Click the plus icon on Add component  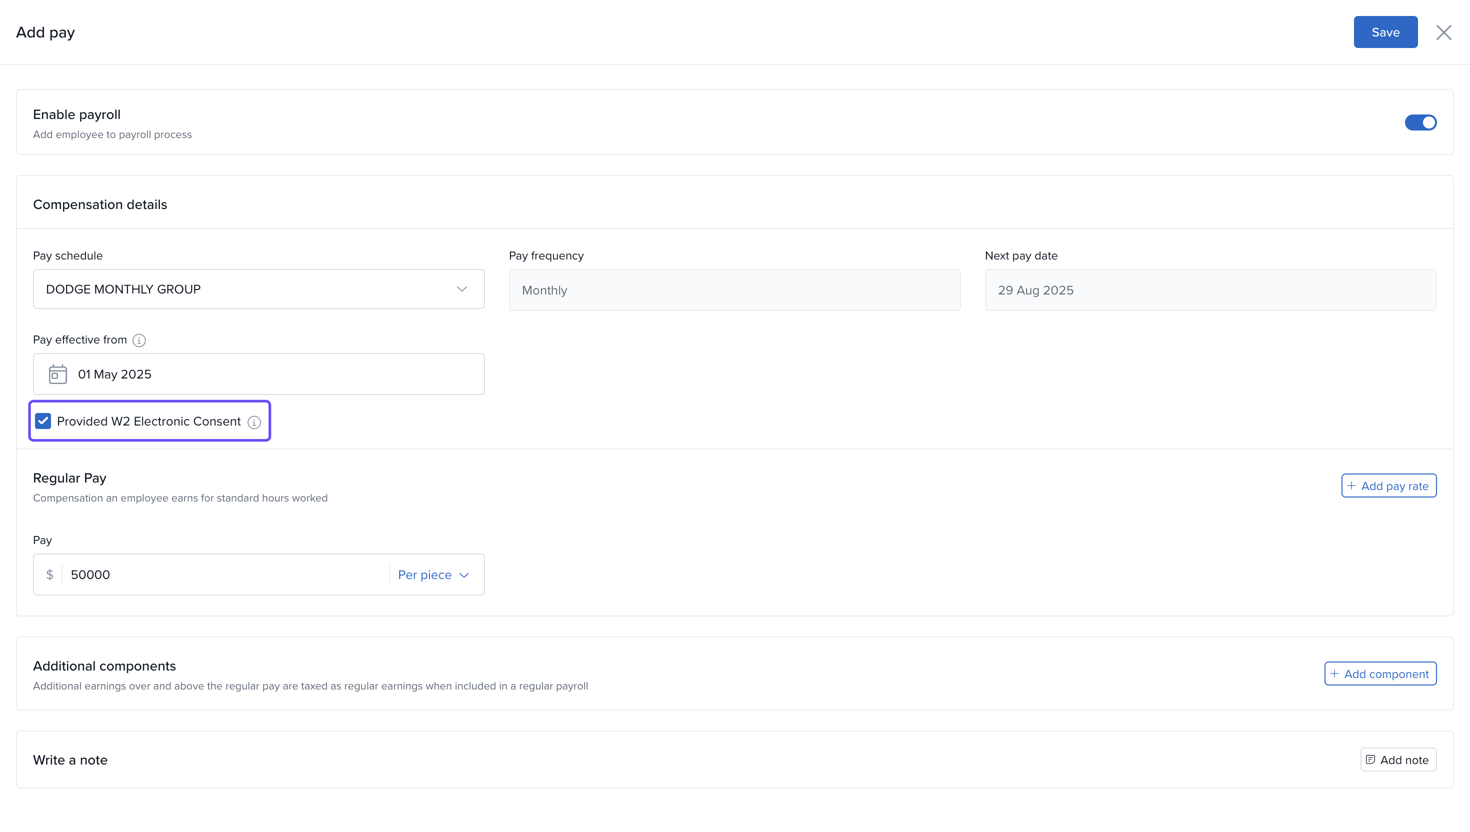click(x=1334, y=673)
